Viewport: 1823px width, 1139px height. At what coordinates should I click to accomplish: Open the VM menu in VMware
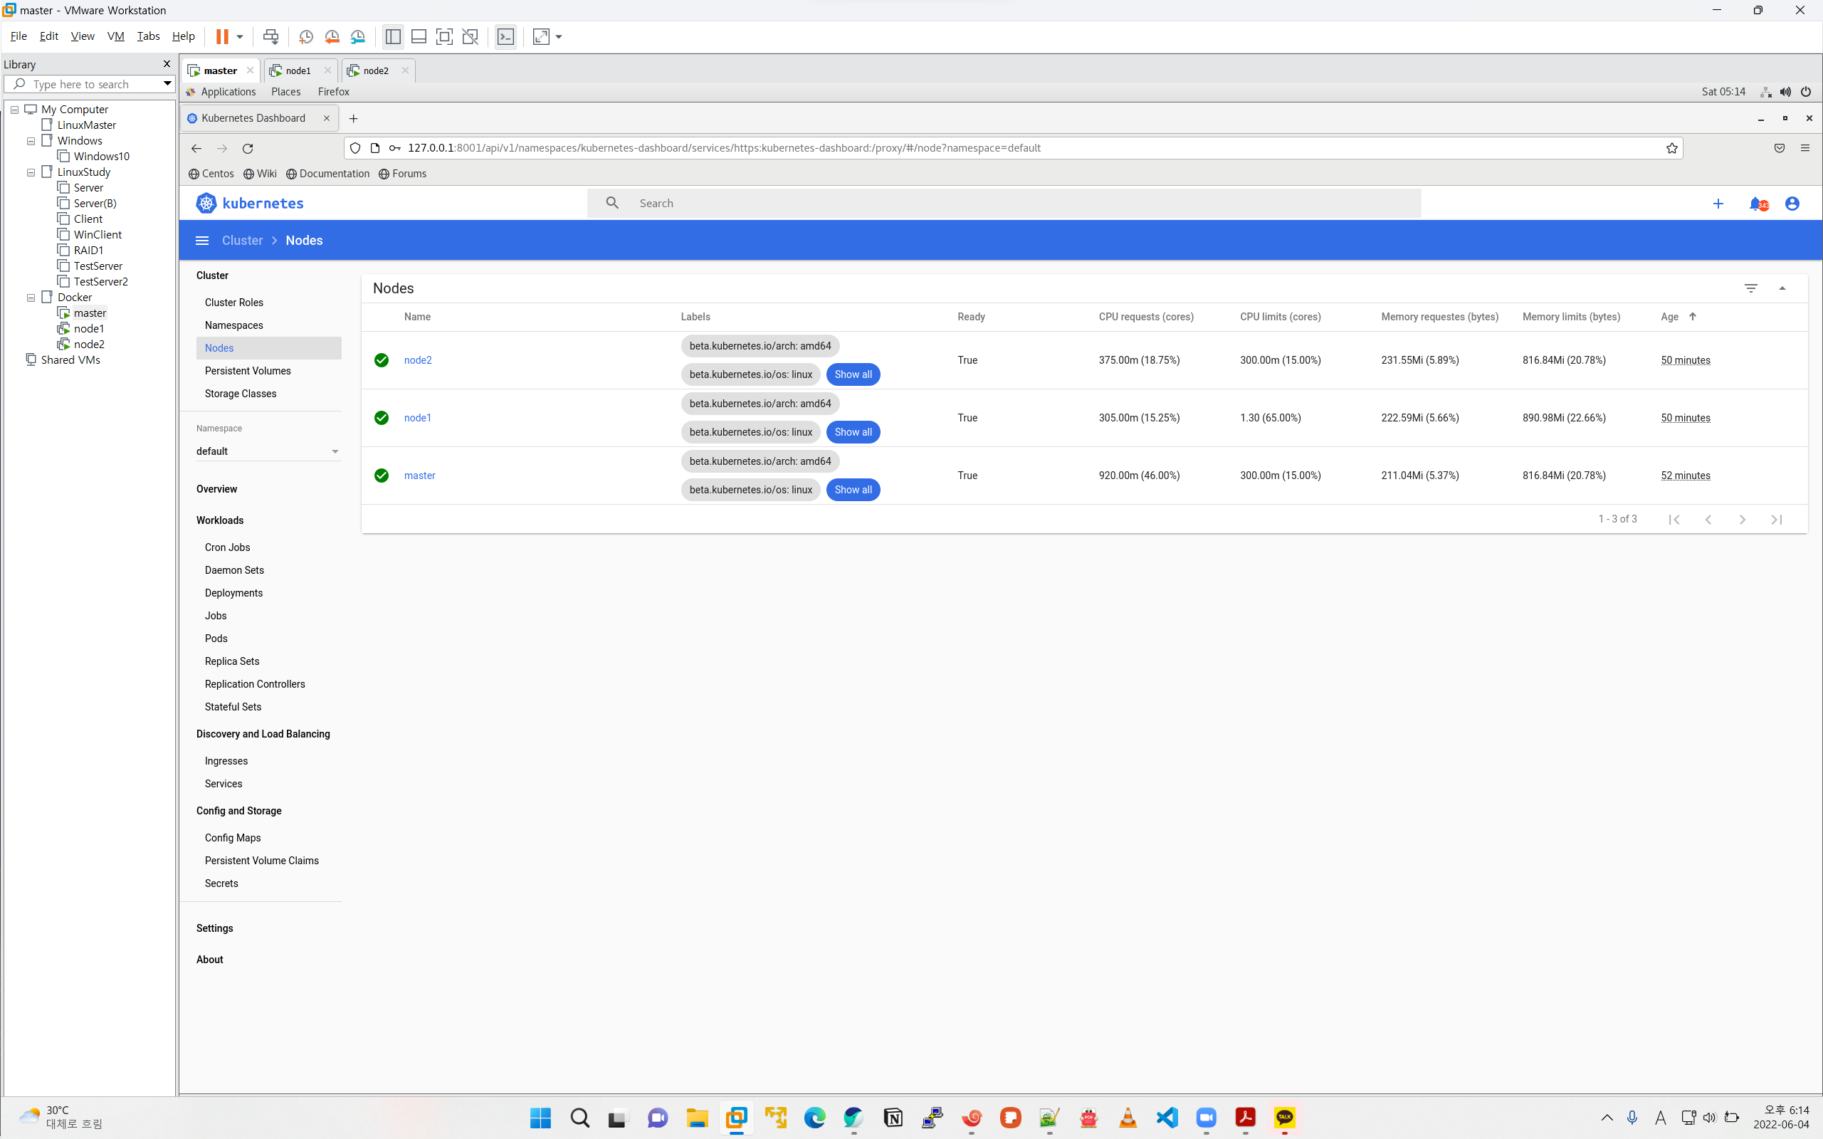pyautogui.click(x=115, y=36)
